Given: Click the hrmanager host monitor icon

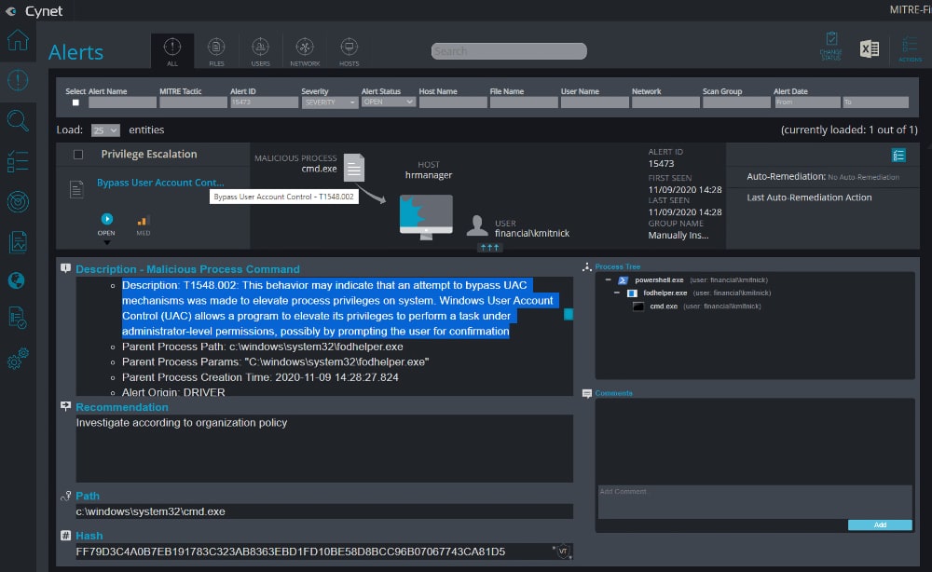Looking at the screenshot, I should (x=426, y=217).
